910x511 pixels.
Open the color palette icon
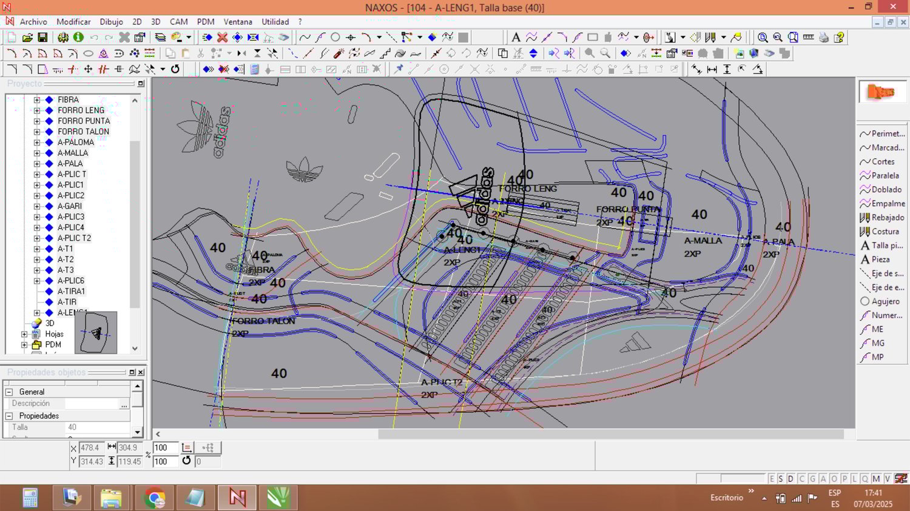point(177,38)
